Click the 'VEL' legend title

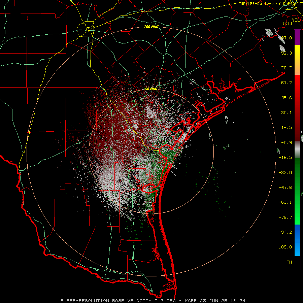pyautogui.click(x=296, y=20)
